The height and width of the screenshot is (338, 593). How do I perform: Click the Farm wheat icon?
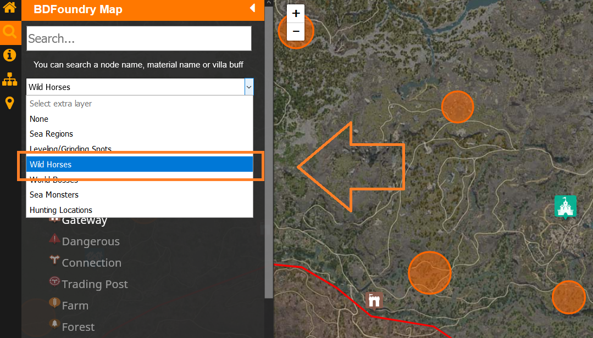point(54,302)
